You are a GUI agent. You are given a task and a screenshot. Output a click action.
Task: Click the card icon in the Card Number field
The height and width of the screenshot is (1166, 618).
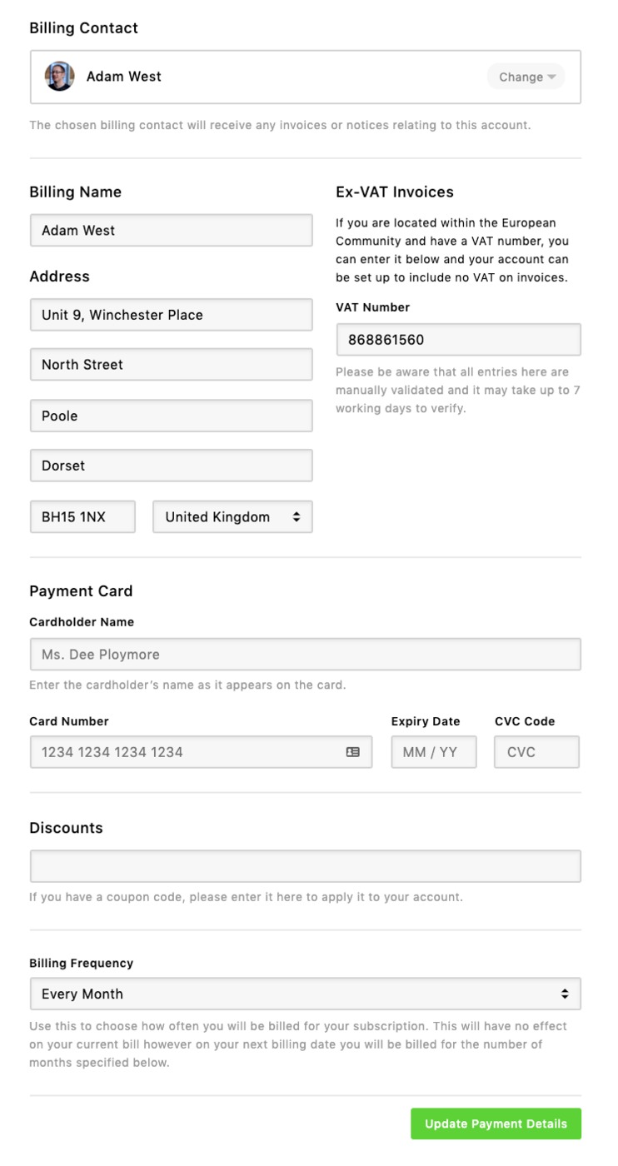(353, 752)
